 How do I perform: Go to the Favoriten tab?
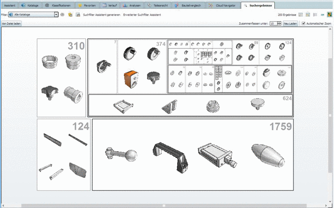[x=87, y=5]
